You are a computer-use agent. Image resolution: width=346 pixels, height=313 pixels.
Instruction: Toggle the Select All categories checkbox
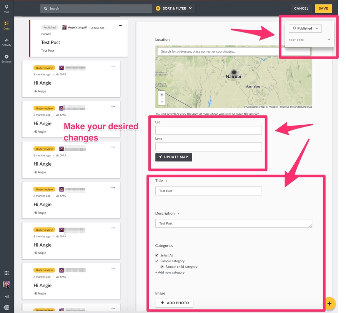(157, 255)
